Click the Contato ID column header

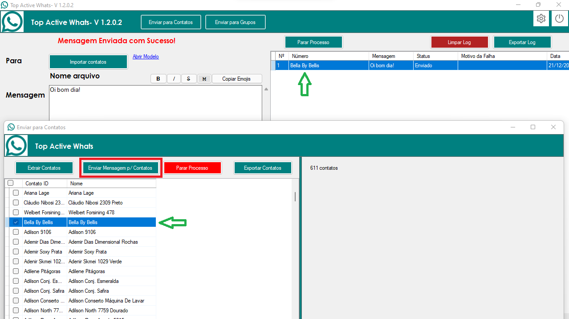coord(45,183)
